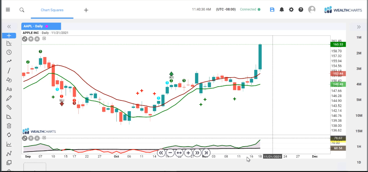Image resolution: width=368 pixels, height=172 pixels.
Task: Open the help question mark icon
Action: (301, 9)
